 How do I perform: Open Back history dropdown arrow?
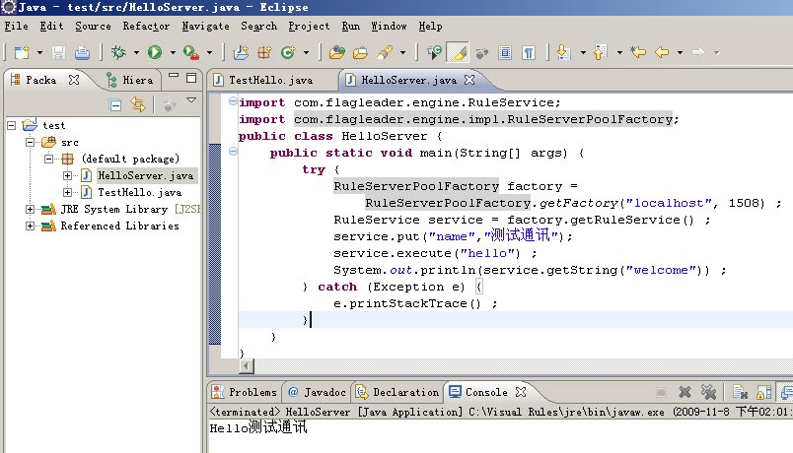pyautogui.click(x=680, y=52)
